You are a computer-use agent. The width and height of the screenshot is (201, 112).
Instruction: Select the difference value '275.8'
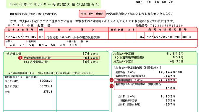pyautogui.click(x=48, y=92)
